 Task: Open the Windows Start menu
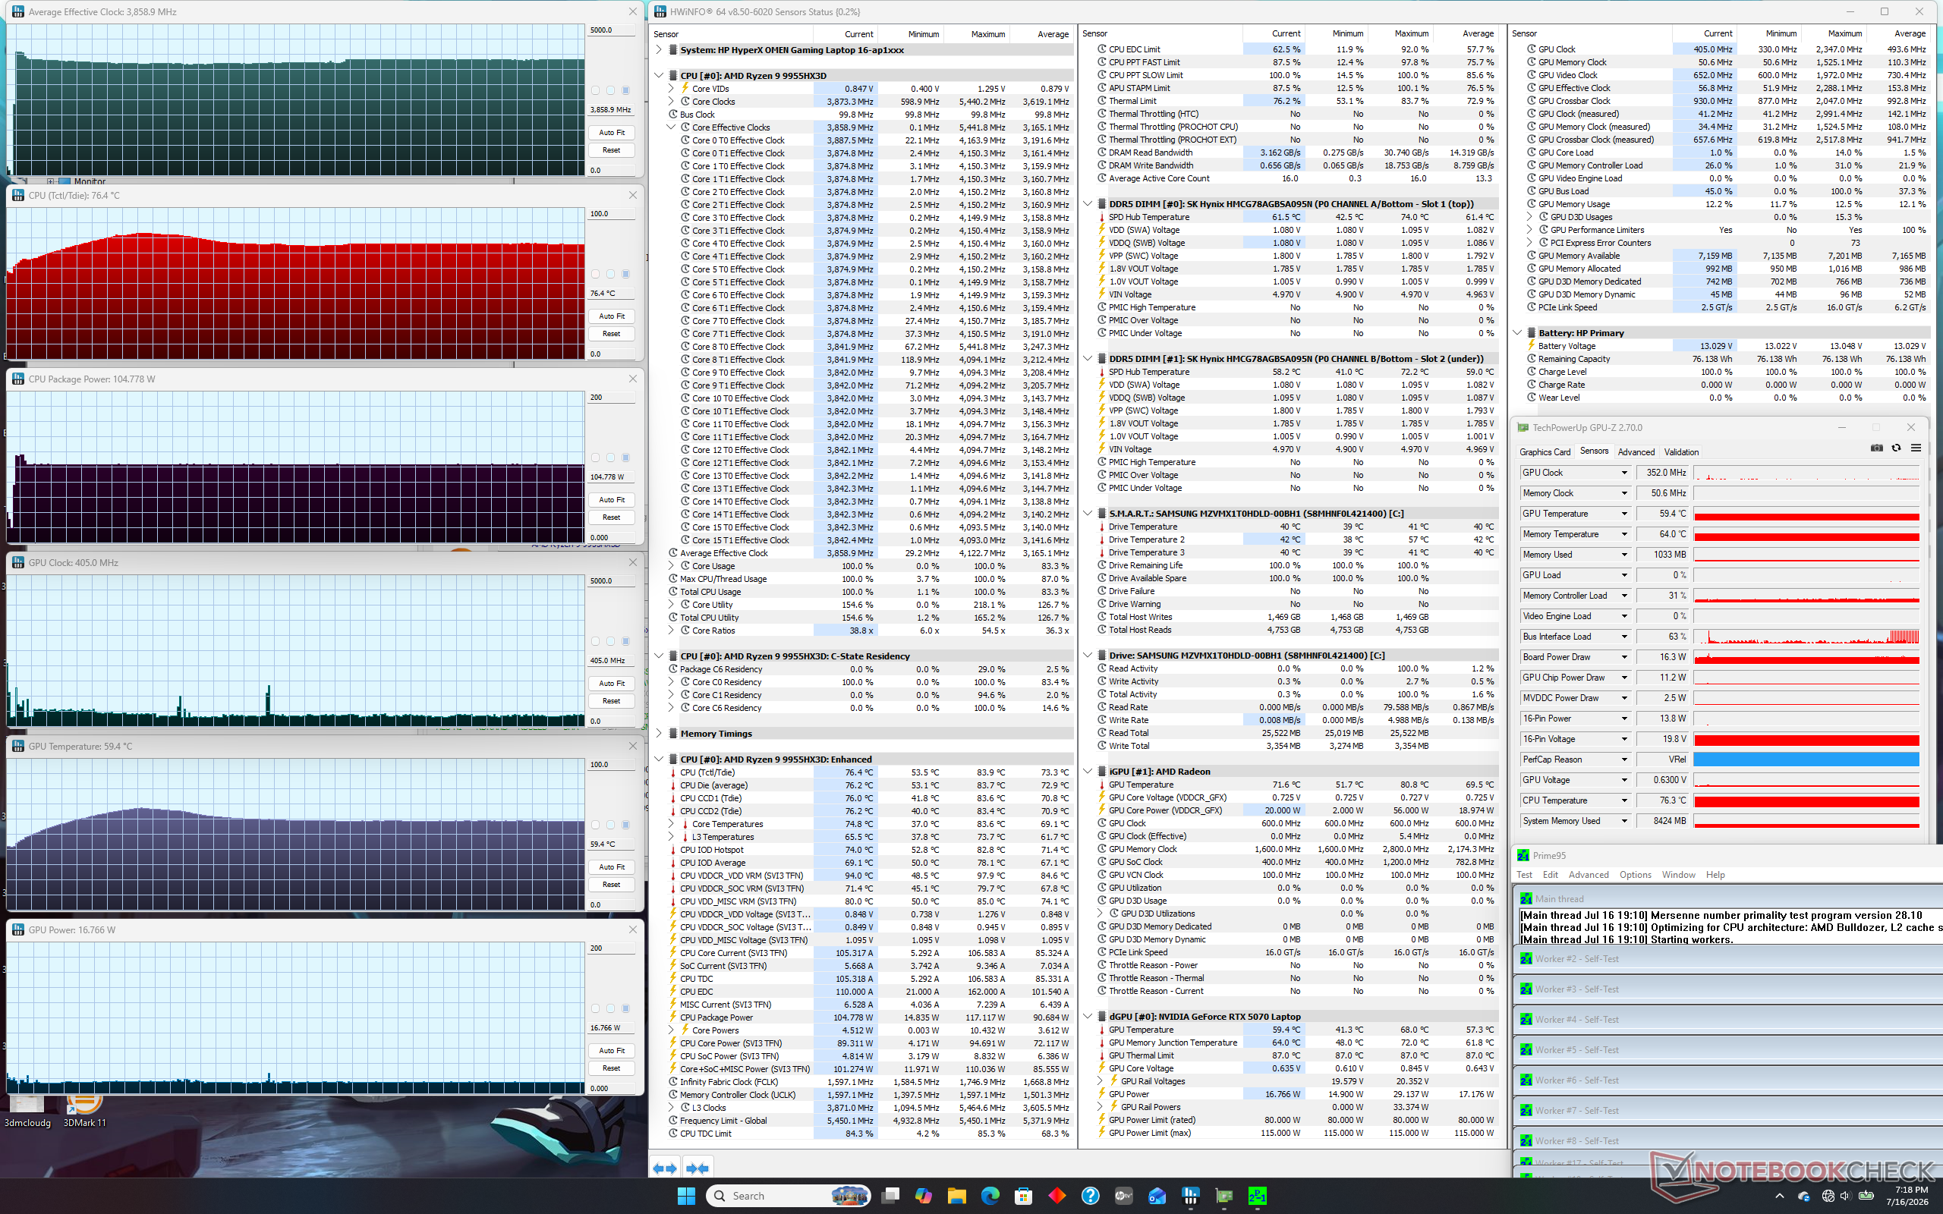[686, 1196]
